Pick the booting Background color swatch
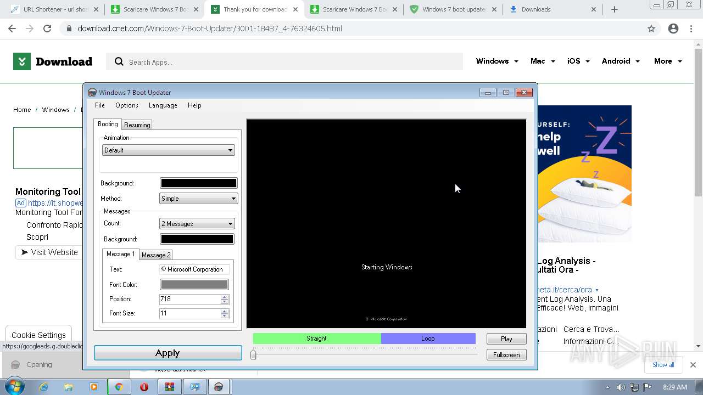Screen dimensions: 703x395 [x=198, y=183]
